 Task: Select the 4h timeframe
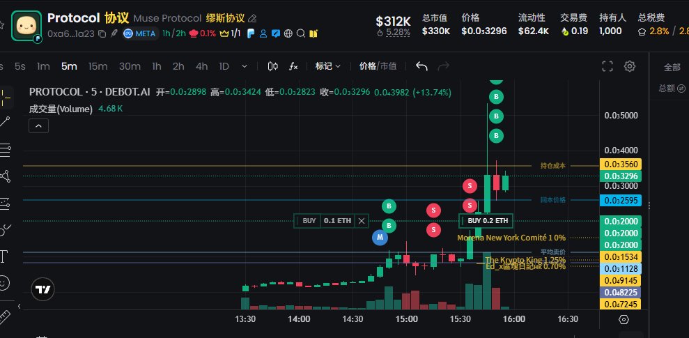click(x=202, y=66)
